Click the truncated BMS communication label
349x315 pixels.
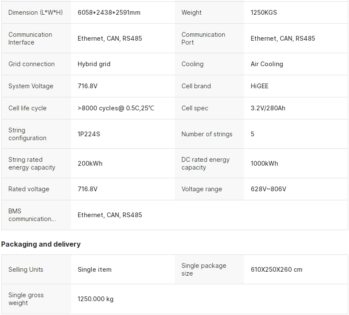click(32, 215)
